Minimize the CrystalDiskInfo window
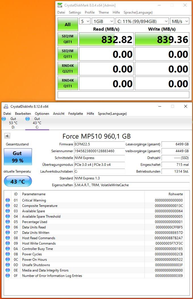The height and width of the screenshot is (299, 193). [x=160, y=106]
